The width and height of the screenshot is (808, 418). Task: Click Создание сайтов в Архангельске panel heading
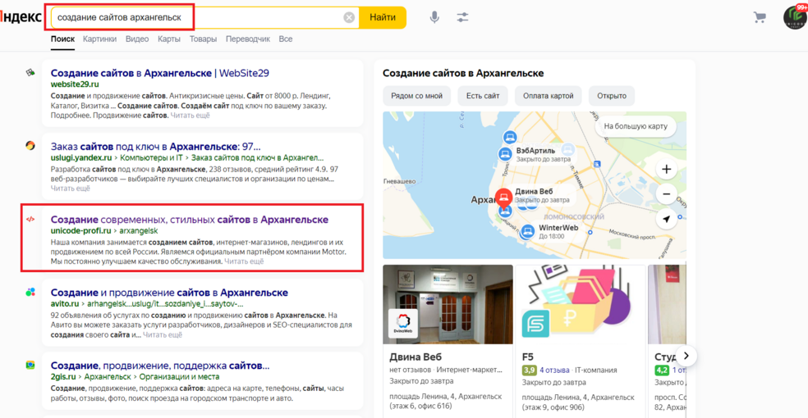tap(463, 73)
